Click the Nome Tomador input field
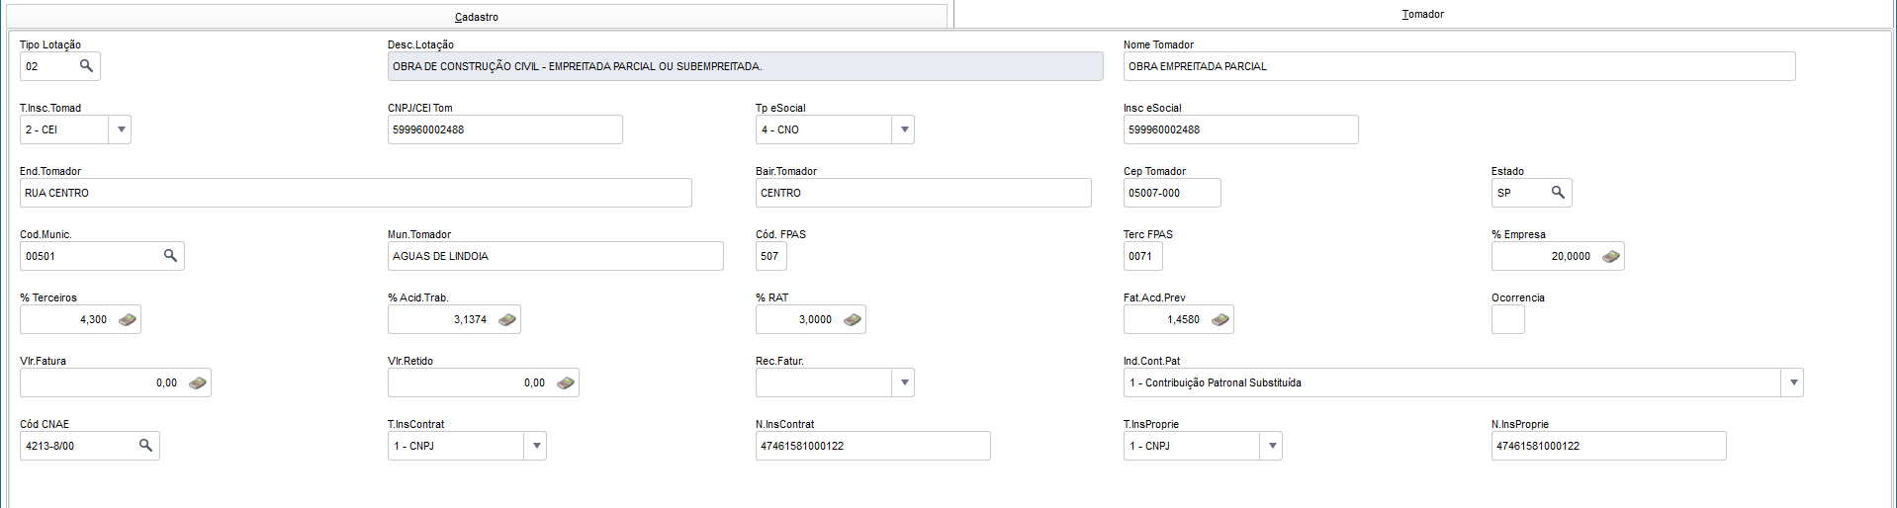Image resolution: width=1897 pixels, height=508 pixels. pyautogui.click(x=1459, y=66)
